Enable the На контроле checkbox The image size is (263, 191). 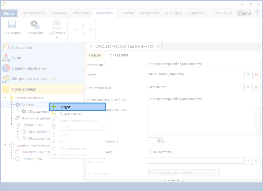(x=150, y=152)
